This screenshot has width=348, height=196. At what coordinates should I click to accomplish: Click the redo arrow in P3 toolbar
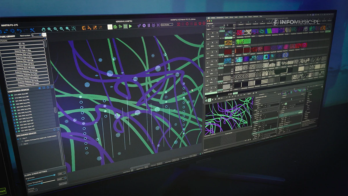(x=26, y=30)
